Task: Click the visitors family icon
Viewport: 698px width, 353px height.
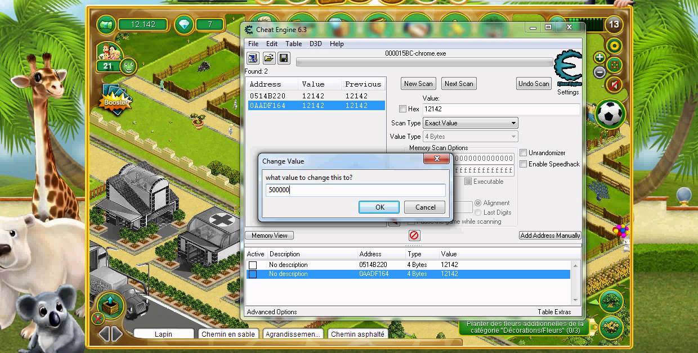Action: 109,52
